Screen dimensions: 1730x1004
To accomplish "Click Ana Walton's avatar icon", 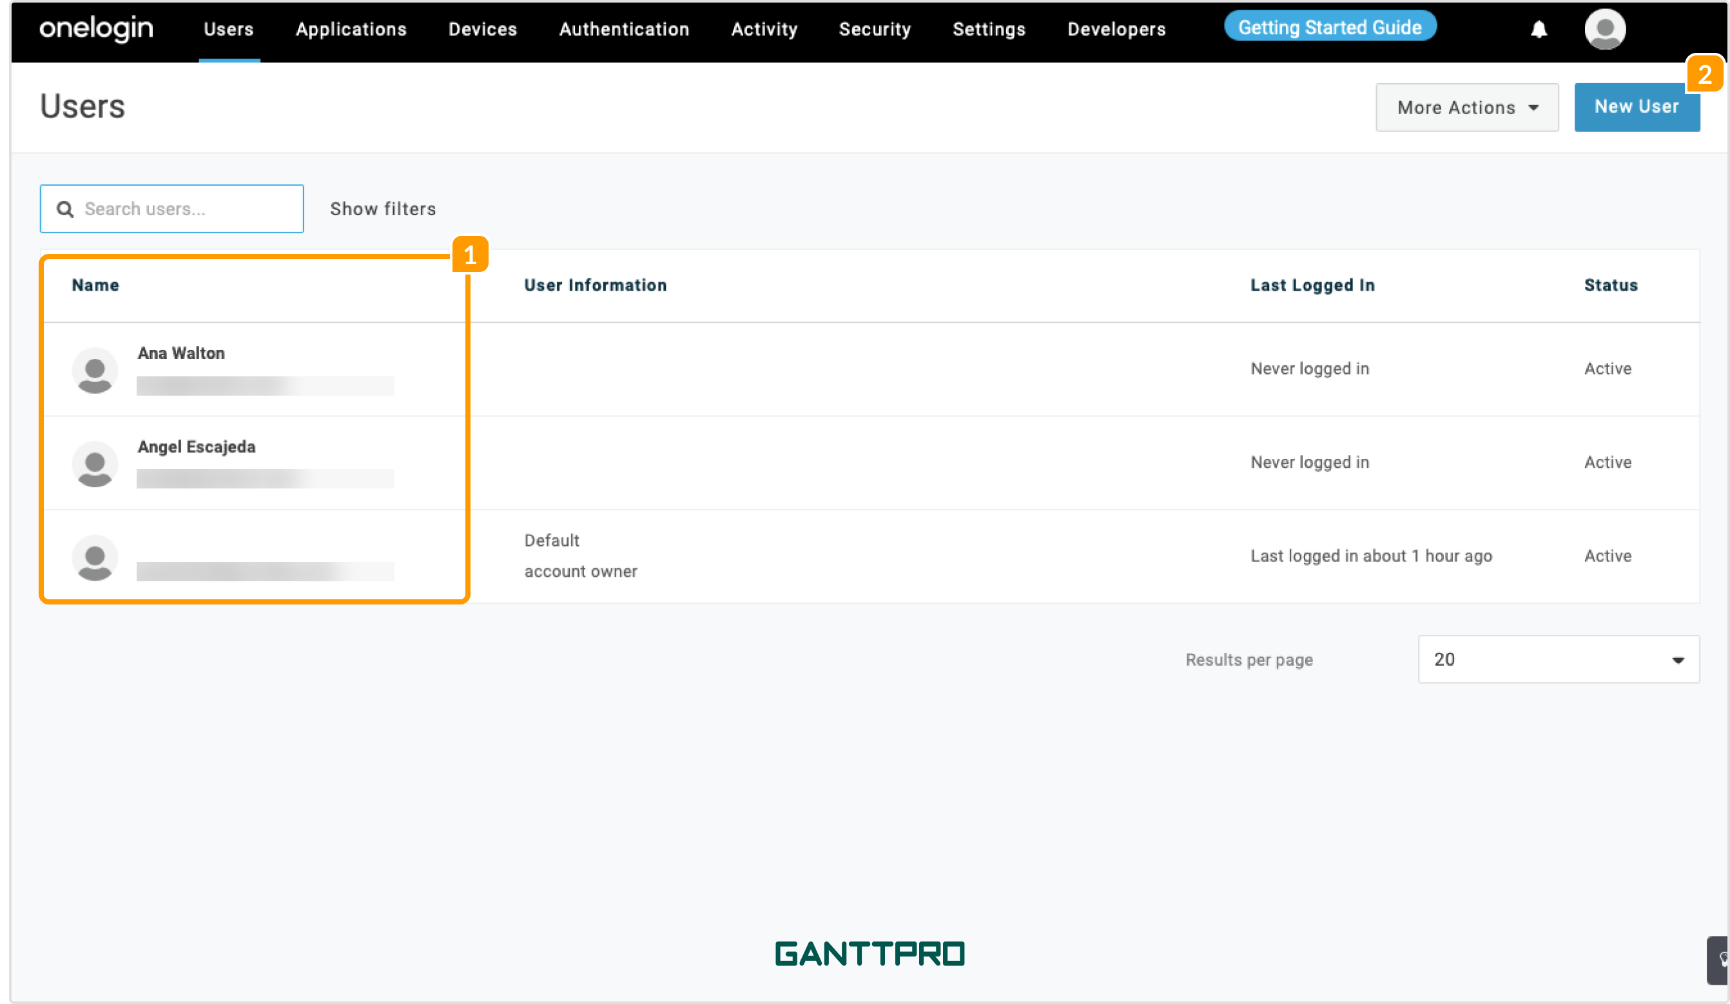I will [x=95, y=371].
